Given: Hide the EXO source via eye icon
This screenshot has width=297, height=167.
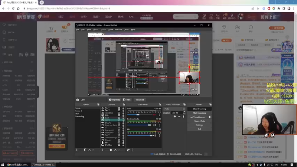Looking at the screenshot, I should (119, 115).
